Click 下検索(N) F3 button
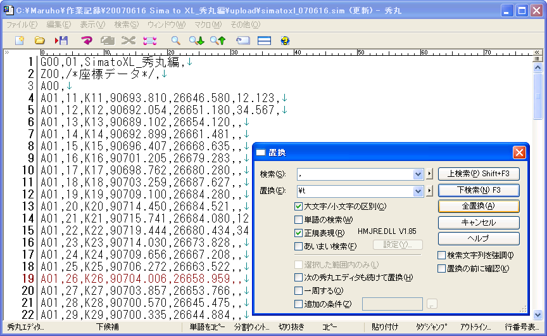This screenshot has width=547, height=336. [x=479, y=190]
